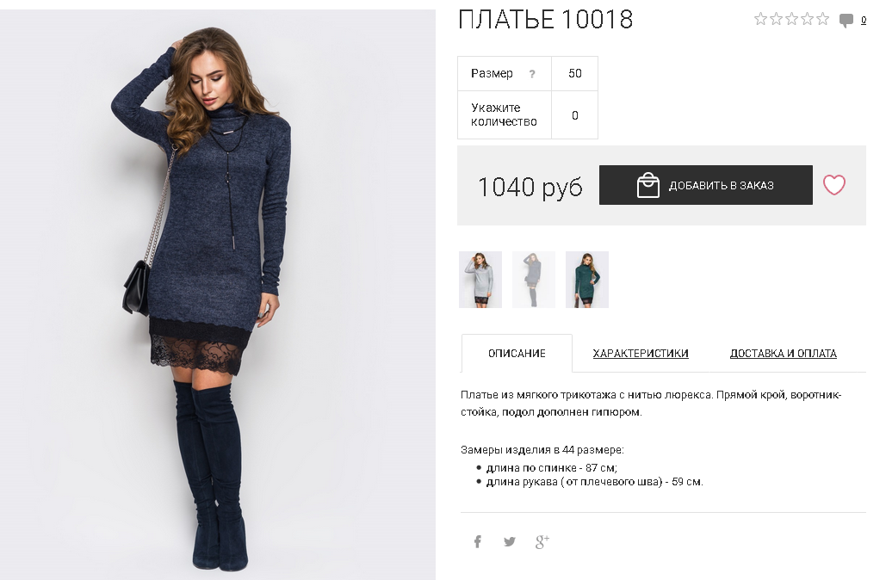This screenshot has height=580, width=886.
Task: Rate product with the first star
Action: (x=760, y=20)
